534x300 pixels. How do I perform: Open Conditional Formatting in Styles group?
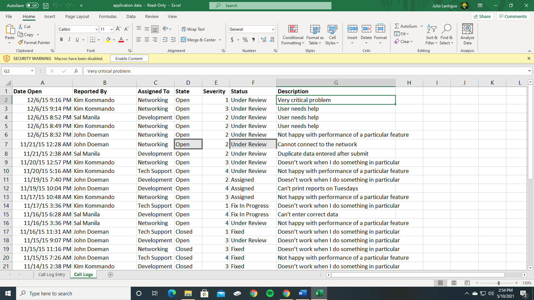coord(293,35)
